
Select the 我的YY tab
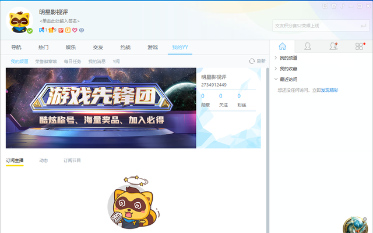180,47
